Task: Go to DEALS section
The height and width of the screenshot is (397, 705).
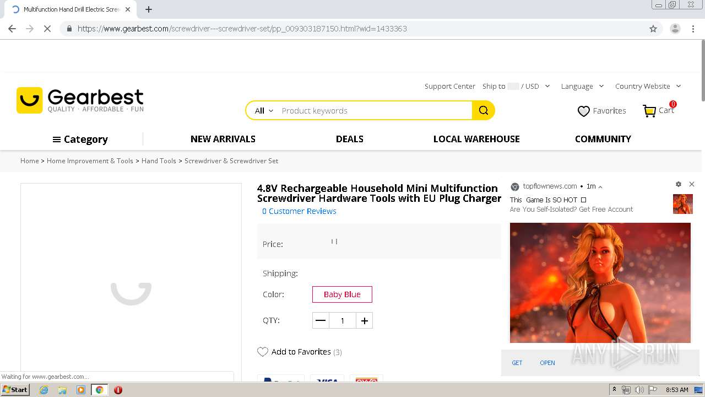Action: point(350,139)
